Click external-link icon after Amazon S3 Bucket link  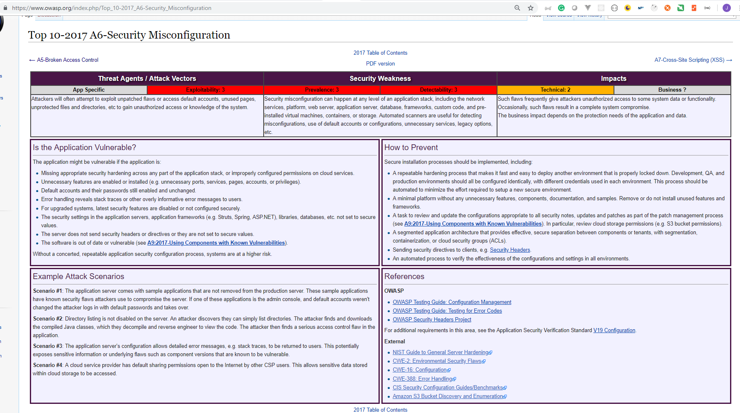coord(505,397)
